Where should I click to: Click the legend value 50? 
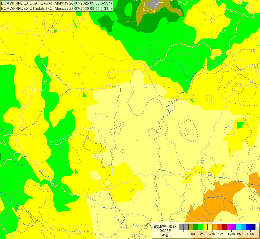click(x=193, y=234)
